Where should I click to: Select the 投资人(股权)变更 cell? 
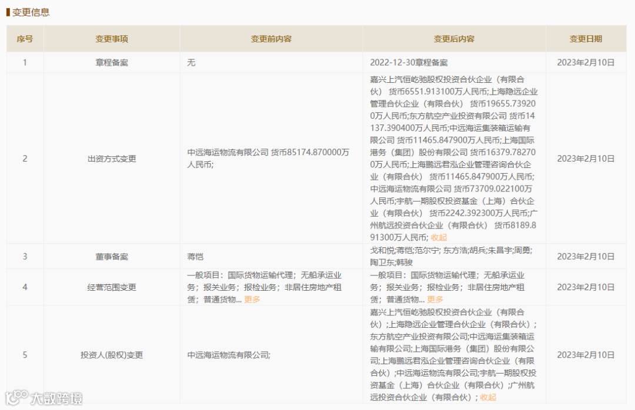pyautogui.click(x=112, y=355)
